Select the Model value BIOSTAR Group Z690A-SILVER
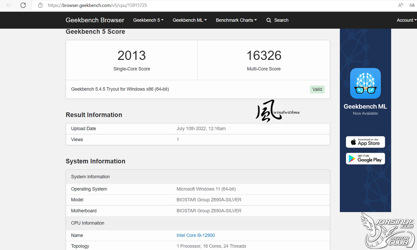 tap(209, 200)
